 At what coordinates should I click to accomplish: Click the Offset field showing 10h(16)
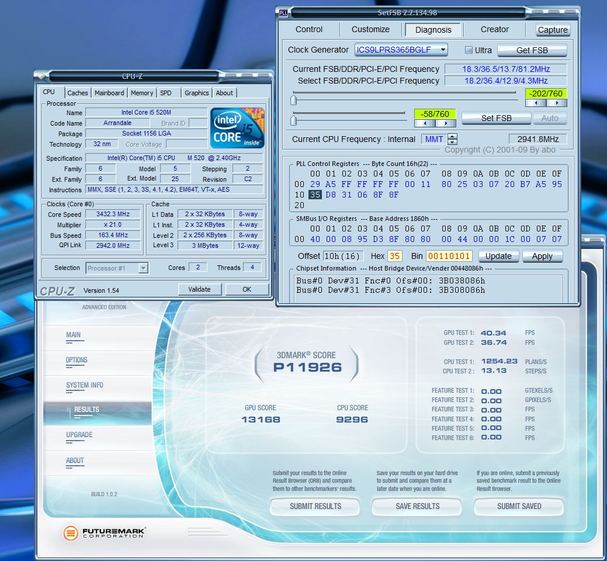tap(342, 256)
